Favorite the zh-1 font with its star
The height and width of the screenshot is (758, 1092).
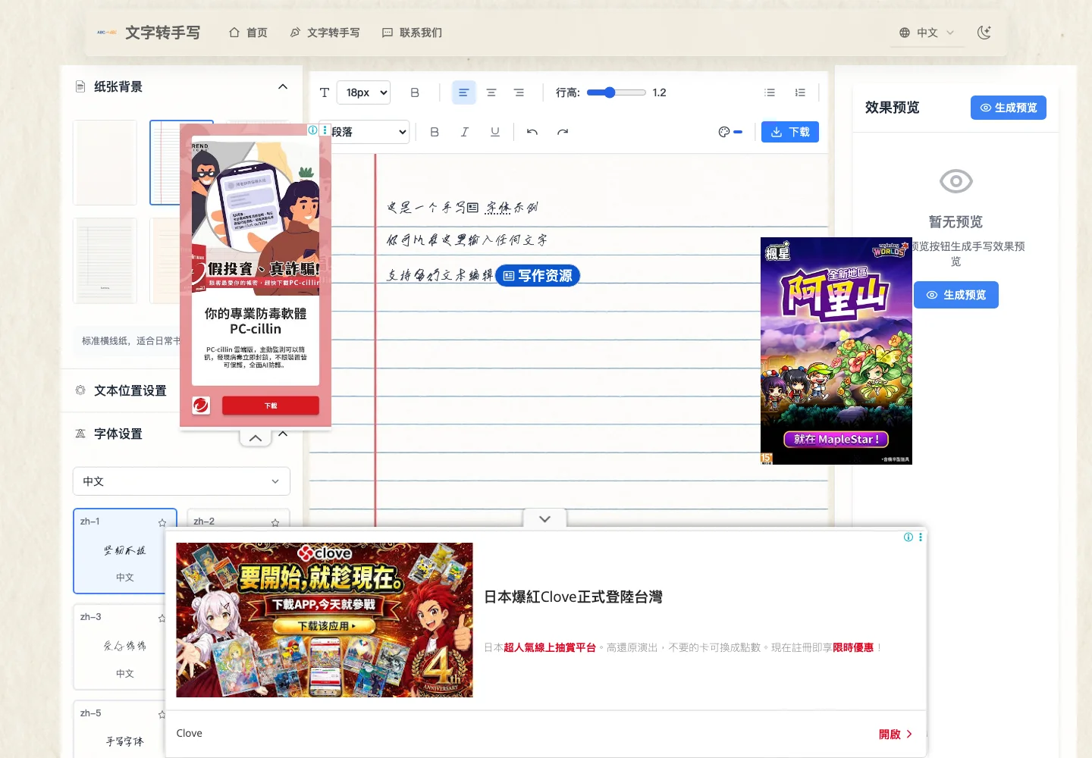click(162, 522)
